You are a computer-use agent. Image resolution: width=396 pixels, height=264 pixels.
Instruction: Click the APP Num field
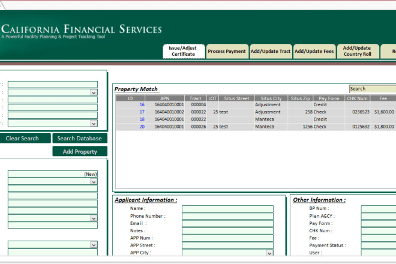pyautogui.click(x=227, y=238)
